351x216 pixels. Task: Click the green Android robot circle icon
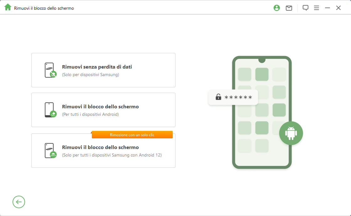pos(291,133)
